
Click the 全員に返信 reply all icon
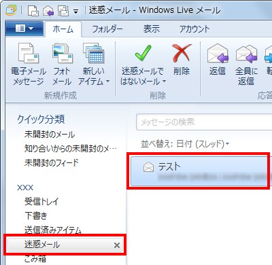[x=246, y=65]
